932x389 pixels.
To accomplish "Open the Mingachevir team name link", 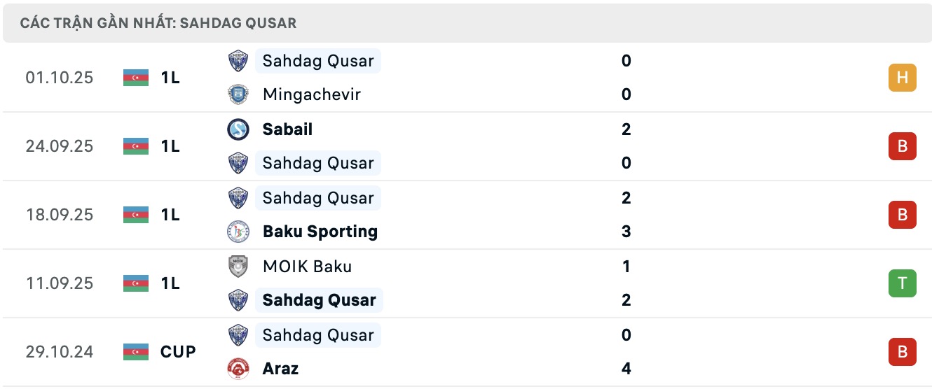I will (312, 94).
